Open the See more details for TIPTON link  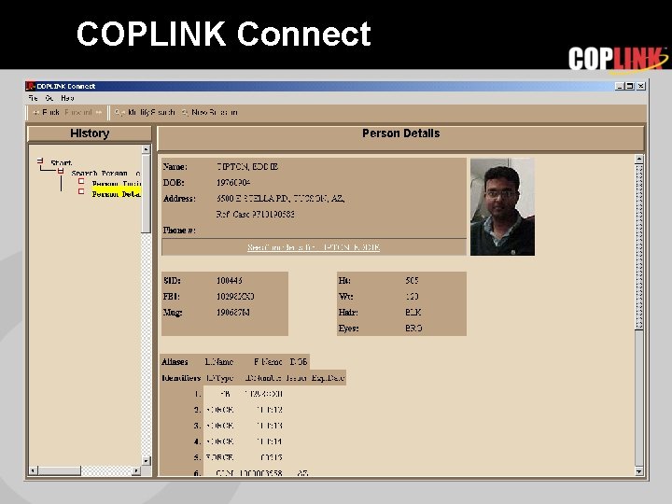click(314, 247)
